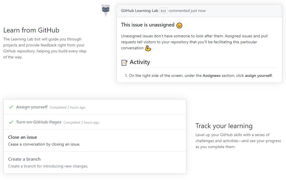Image resolution: width=286 pixels, height=180 pixels.
Task: Click the checkmark beside Turn on GitHub Pages
Action: pyautogui.click(x=11, y=122)
